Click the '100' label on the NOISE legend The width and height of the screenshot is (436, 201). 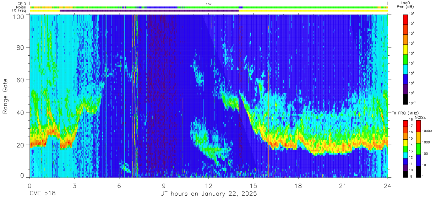425,154
